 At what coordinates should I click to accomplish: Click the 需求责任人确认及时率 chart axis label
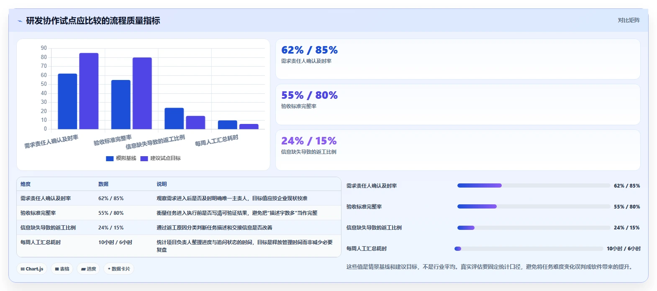click(x=51, y=142)
